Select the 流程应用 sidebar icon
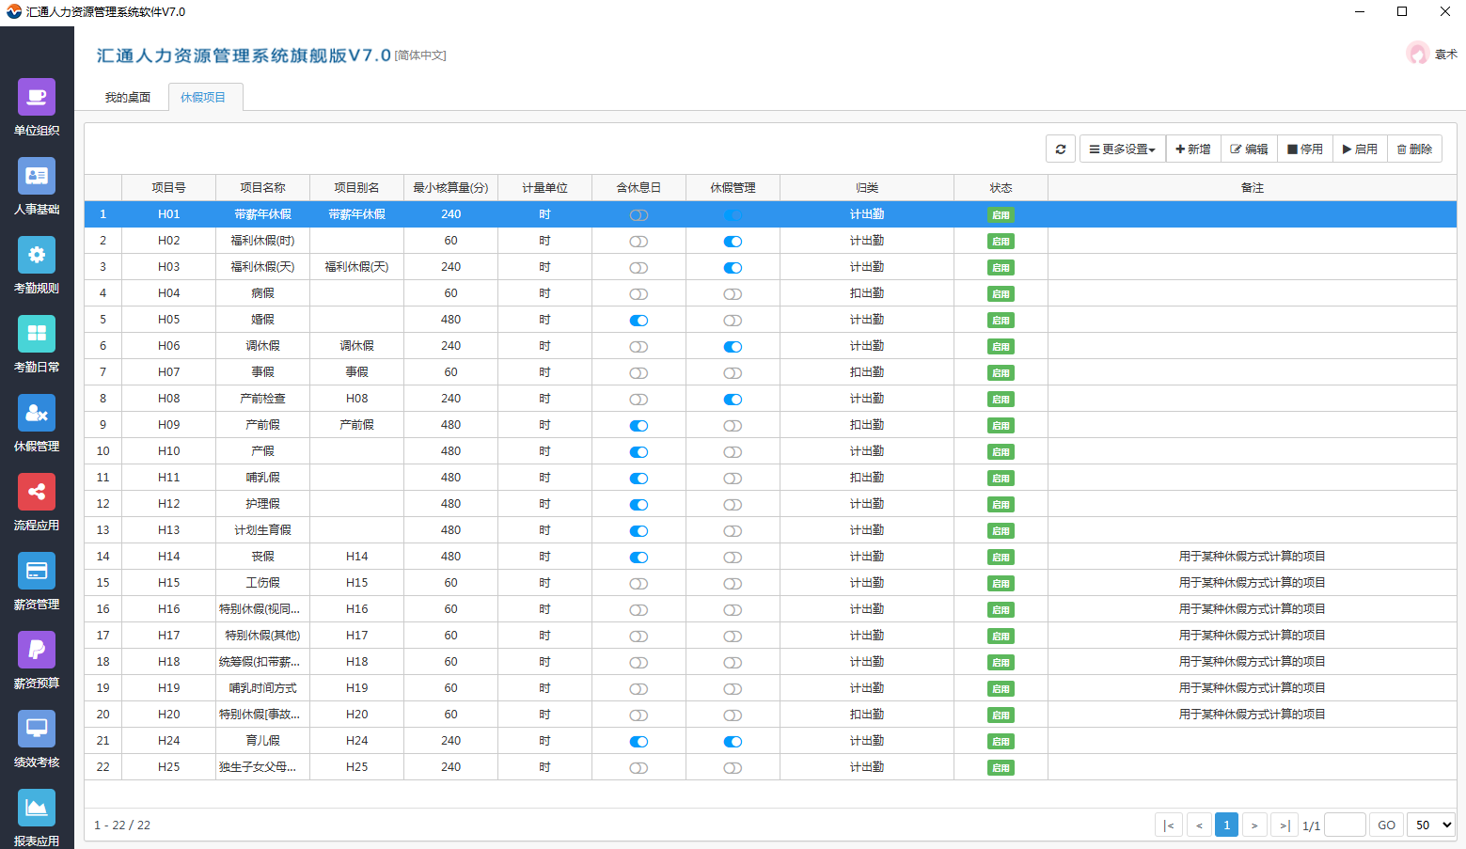Viewport: 1466px width, 849px height. 37,501
